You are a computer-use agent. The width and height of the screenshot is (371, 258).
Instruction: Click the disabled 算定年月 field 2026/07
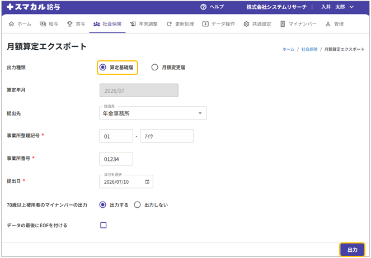(x=139, y=90)
